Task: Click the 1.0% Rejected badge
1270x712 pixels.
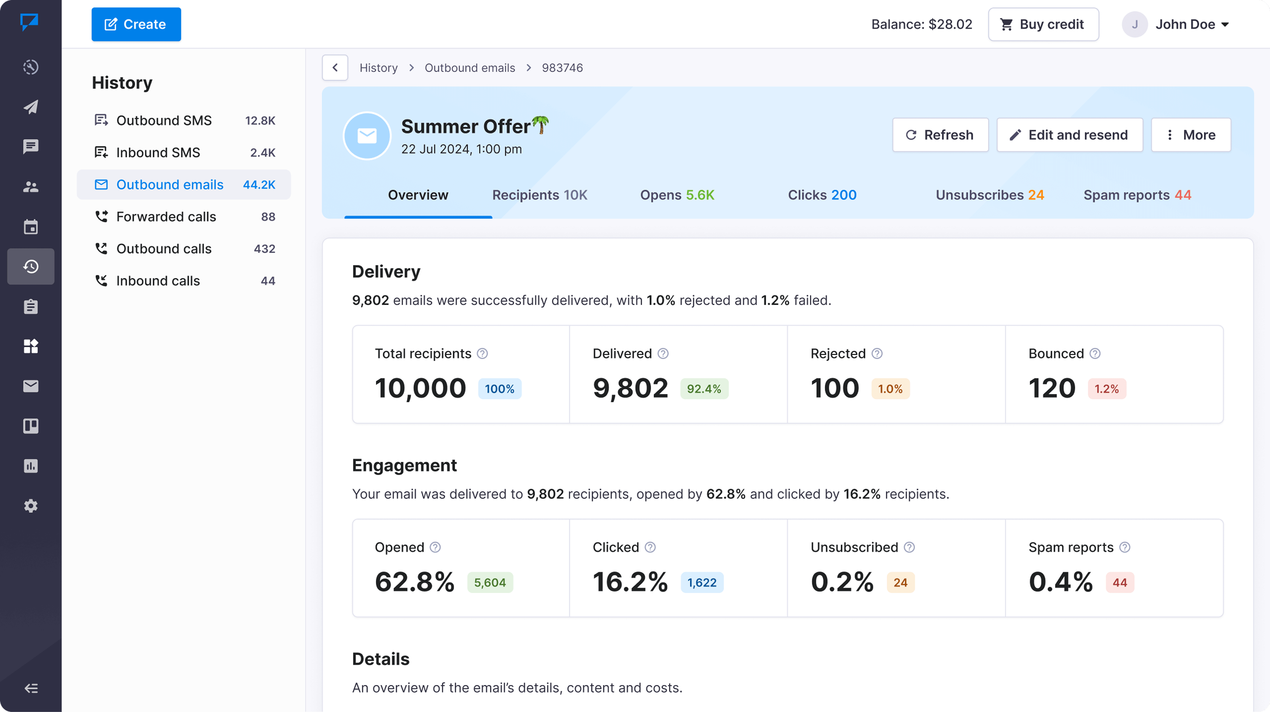Action: [890, 389]
